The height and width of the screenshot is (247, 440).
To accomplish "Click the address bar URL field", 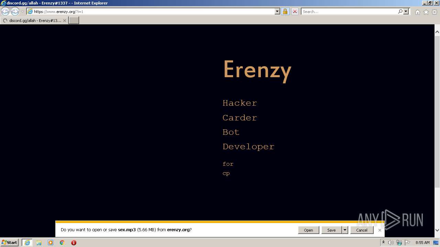I will click(151, 11).
